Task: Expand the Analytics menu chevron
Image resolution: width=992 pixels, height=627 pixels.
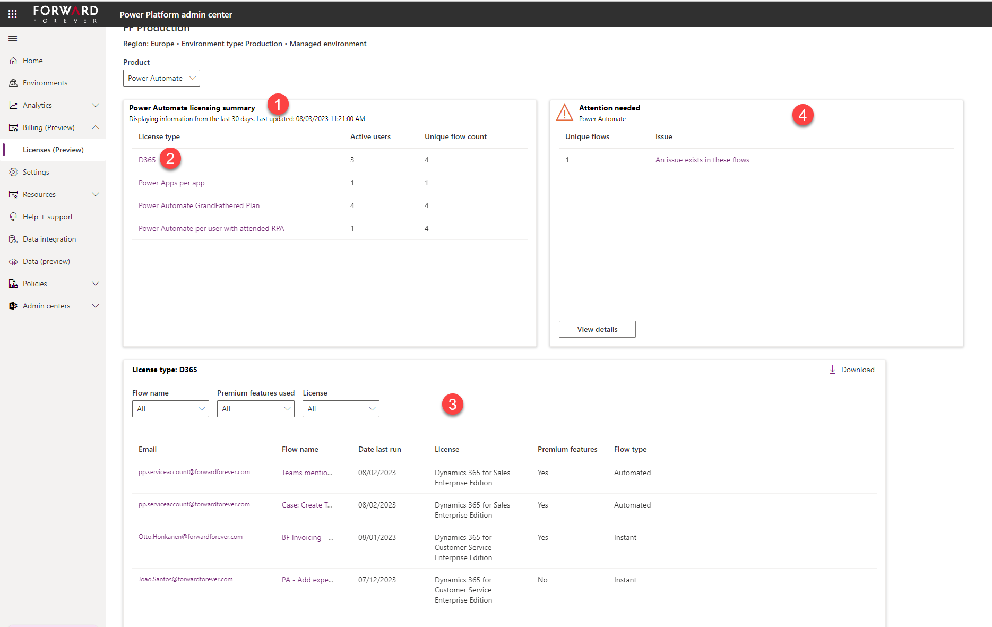Action: tap(96, 106)
